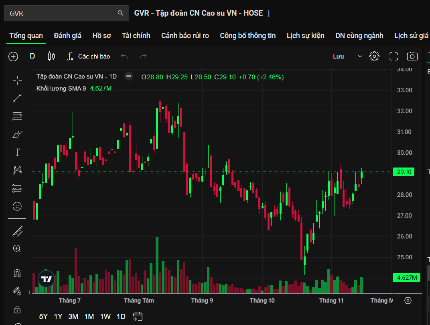Open the Cảnh báo rủi ro tab

(x=185, y=36)
